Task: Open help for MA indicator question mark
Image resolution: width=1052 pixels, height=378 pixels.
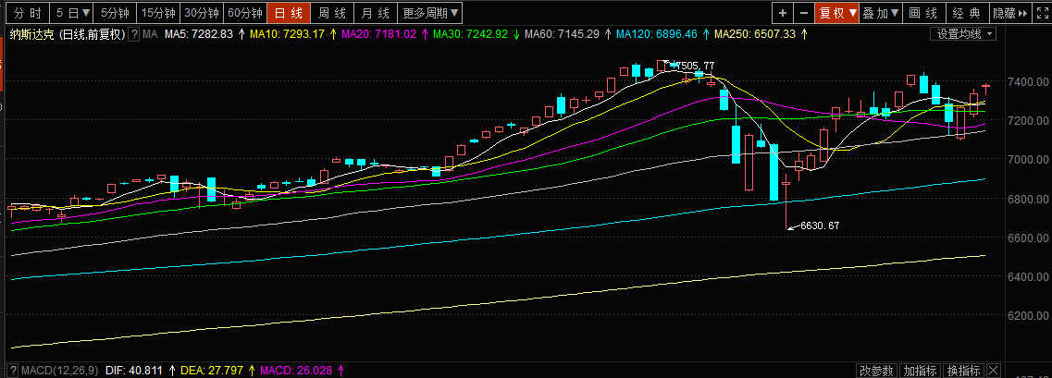Action: click(x=134, y=34)
